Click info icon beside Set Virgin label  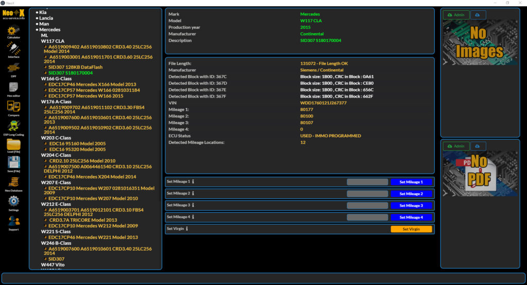(187, 229)
